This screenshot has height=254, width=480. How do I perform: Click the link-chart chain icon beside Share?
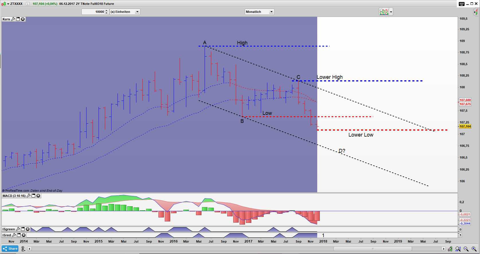[x=23, y=249]
